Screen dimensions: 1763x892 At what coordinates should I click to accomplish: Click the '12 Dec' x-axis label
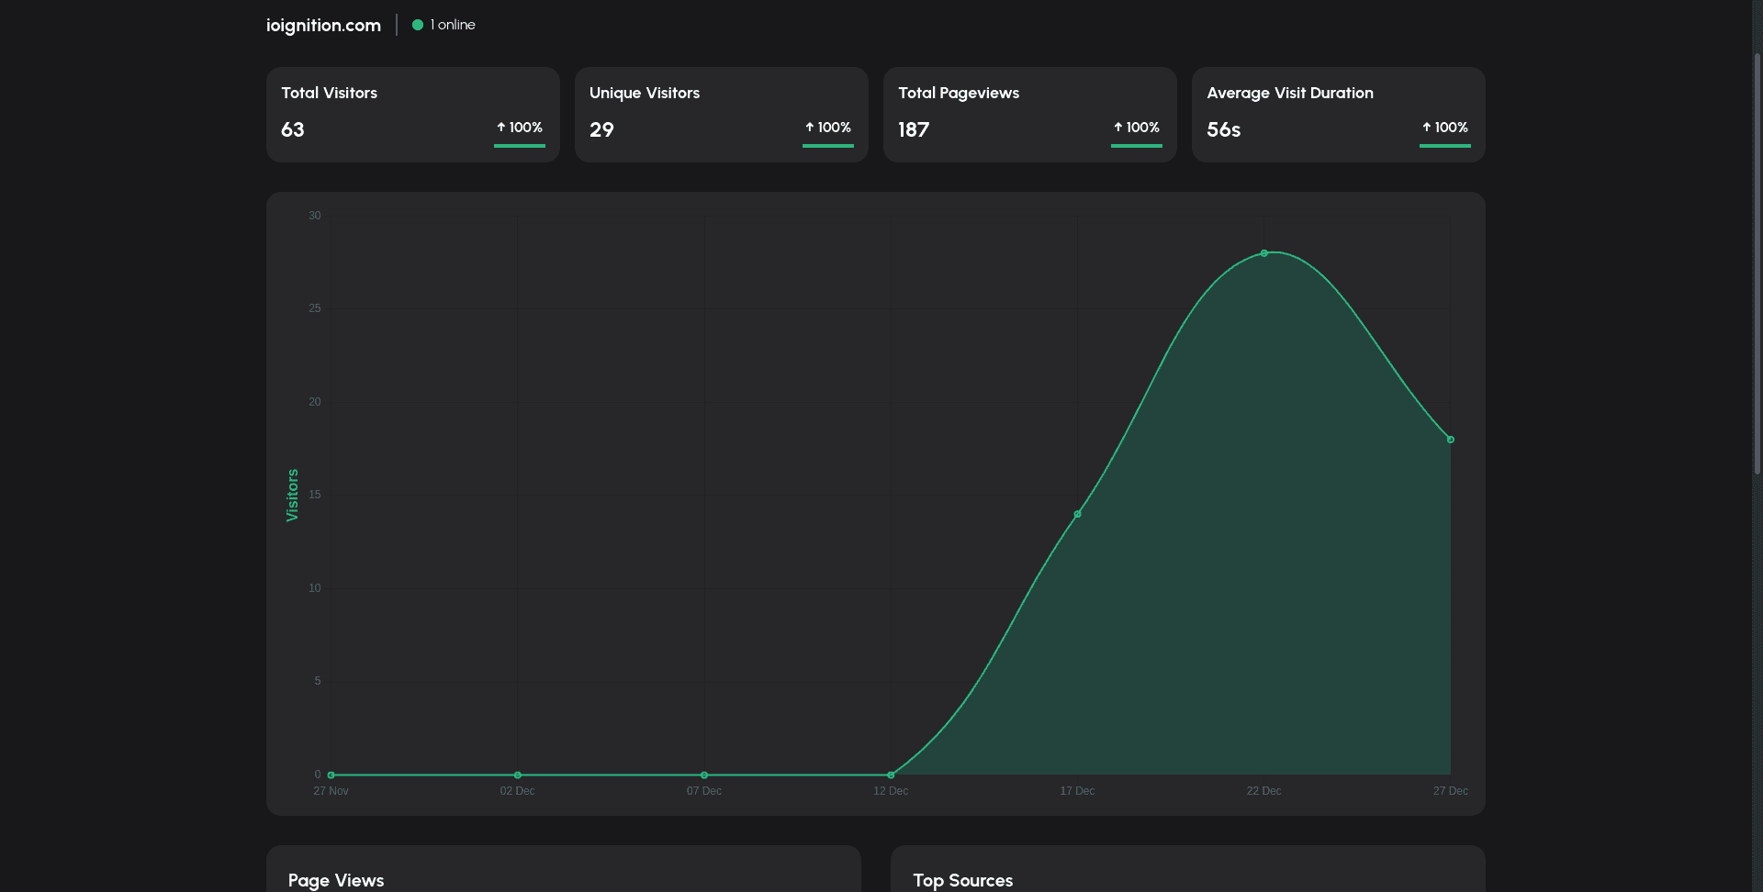click(891, 791)
